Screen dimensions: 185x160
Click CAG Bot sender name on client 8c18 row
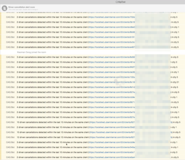(x=10, y=82)
